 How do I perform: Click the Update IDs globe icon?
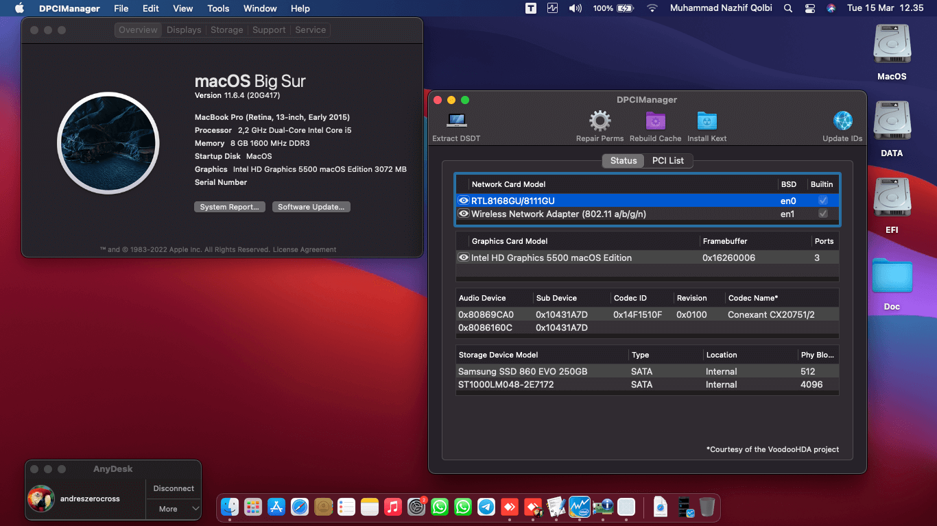click(x=842, y=120)
